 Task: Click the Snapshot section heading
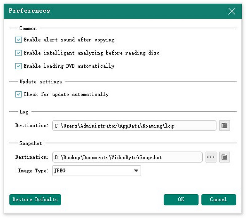[x=31, y=143]
